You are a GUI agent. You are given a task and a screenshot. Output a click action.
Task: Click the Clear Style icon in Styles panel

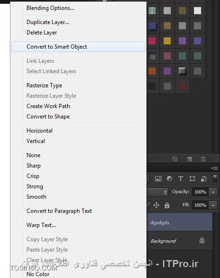(175, 159)
